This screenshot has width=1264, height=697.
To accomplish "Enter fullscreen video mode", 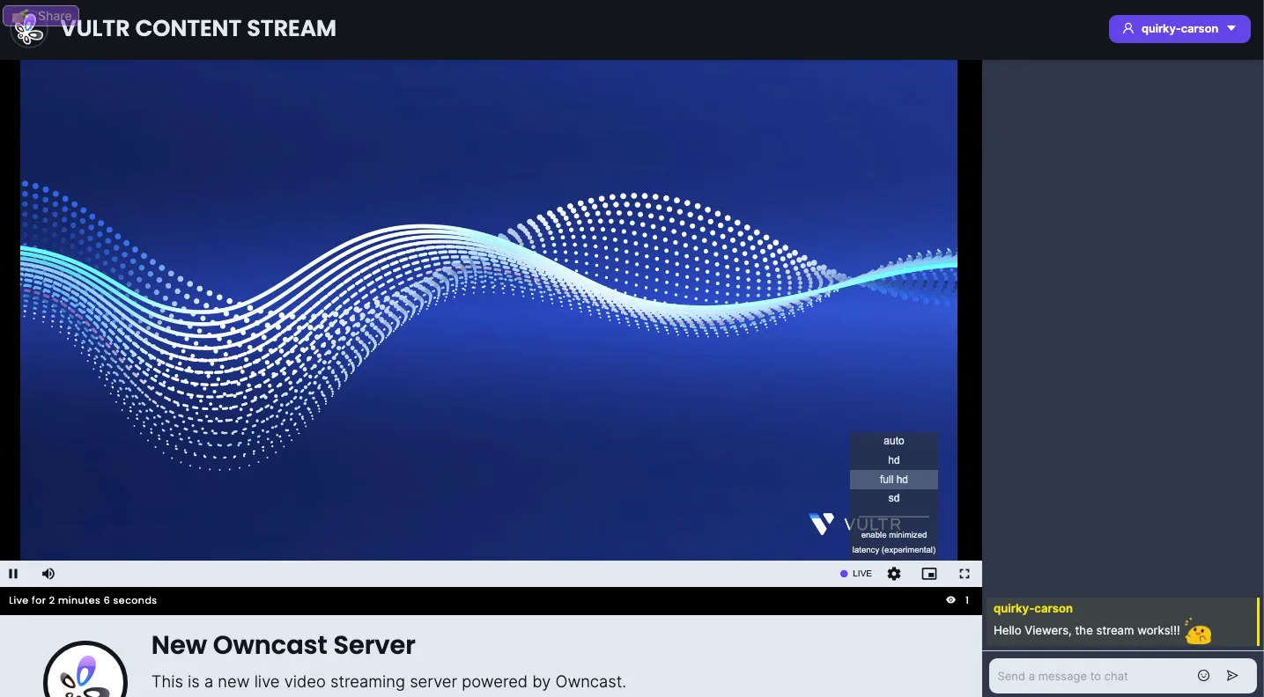I will 965,574.
